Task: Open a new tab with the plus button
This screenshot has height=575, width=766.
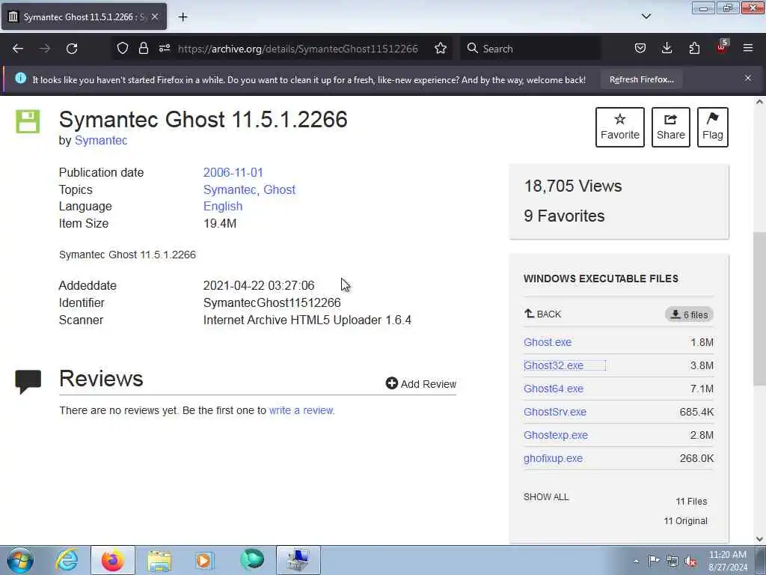Action: [x=183, y=17]
